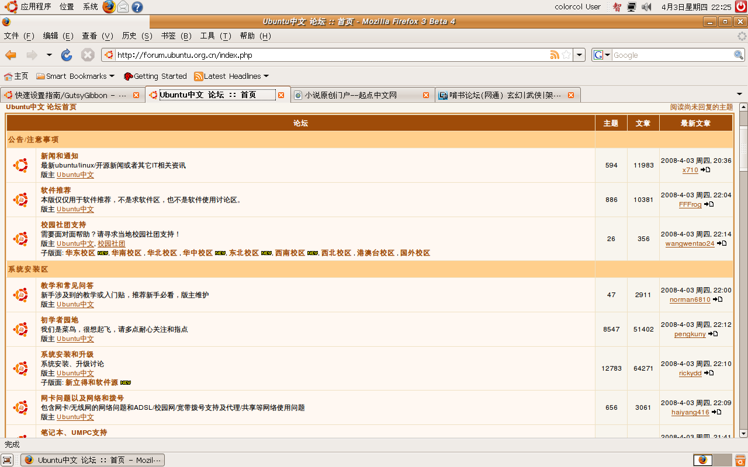Open the 初学者园地 forum link
This screenshot has width=748, height=467.
coord(60,320)
